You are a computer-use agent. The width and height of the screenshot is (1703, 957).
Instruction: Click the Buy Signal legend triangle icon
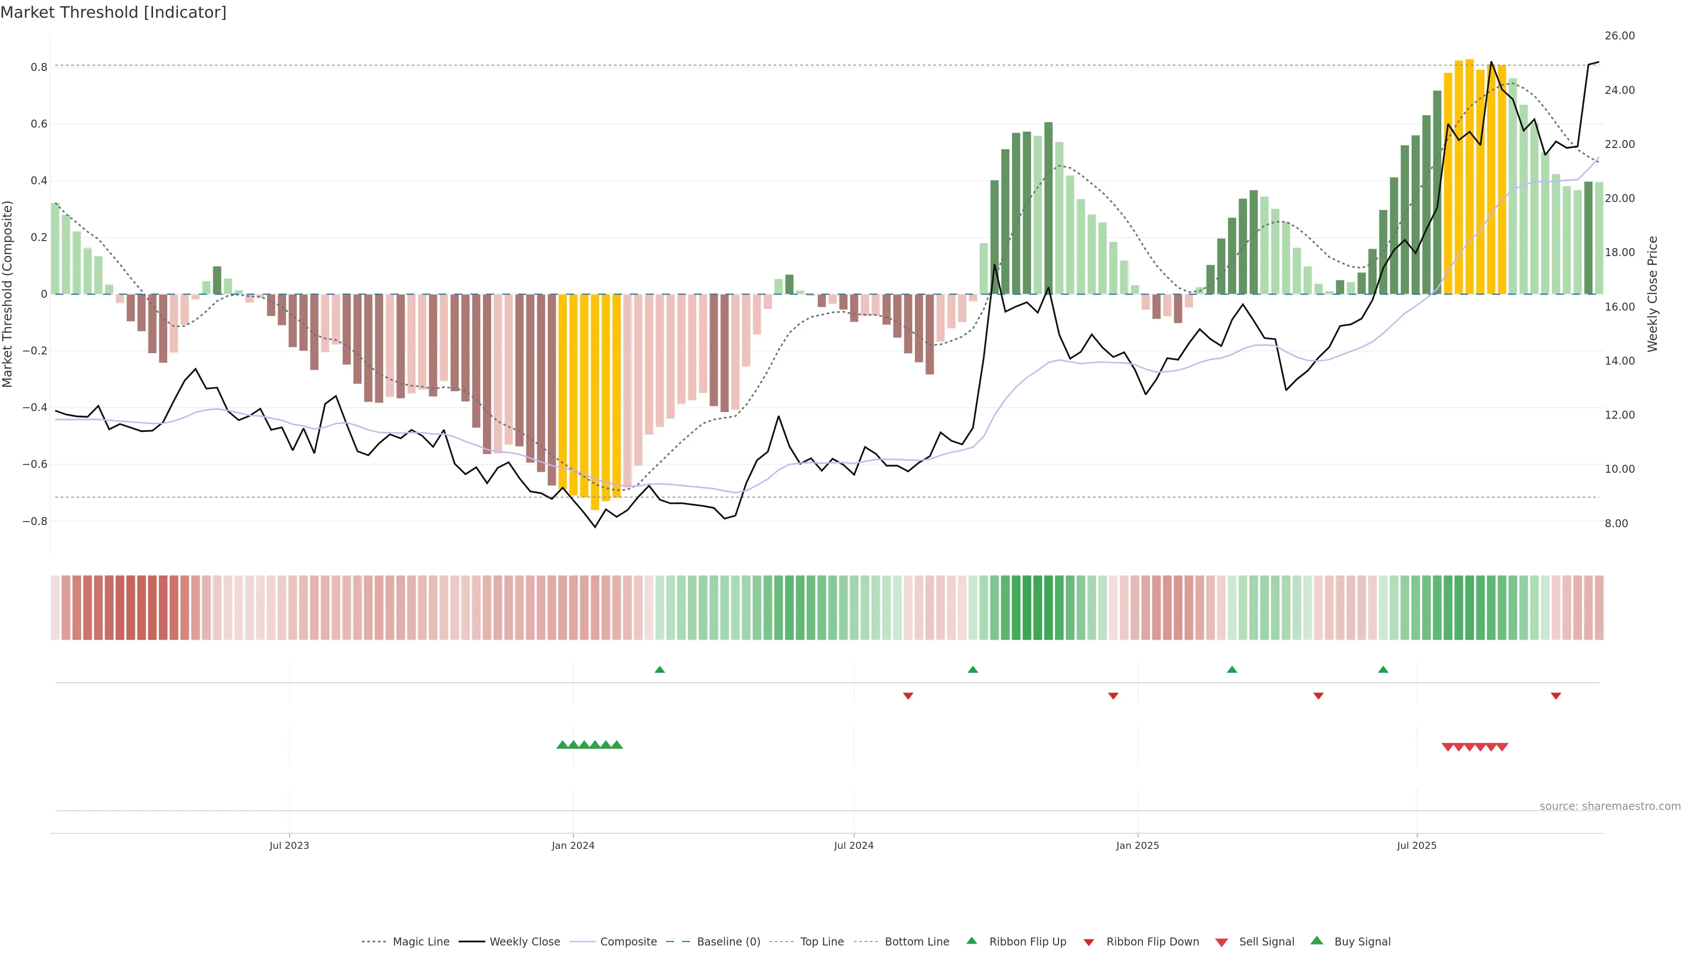(x=1317, y=941)
